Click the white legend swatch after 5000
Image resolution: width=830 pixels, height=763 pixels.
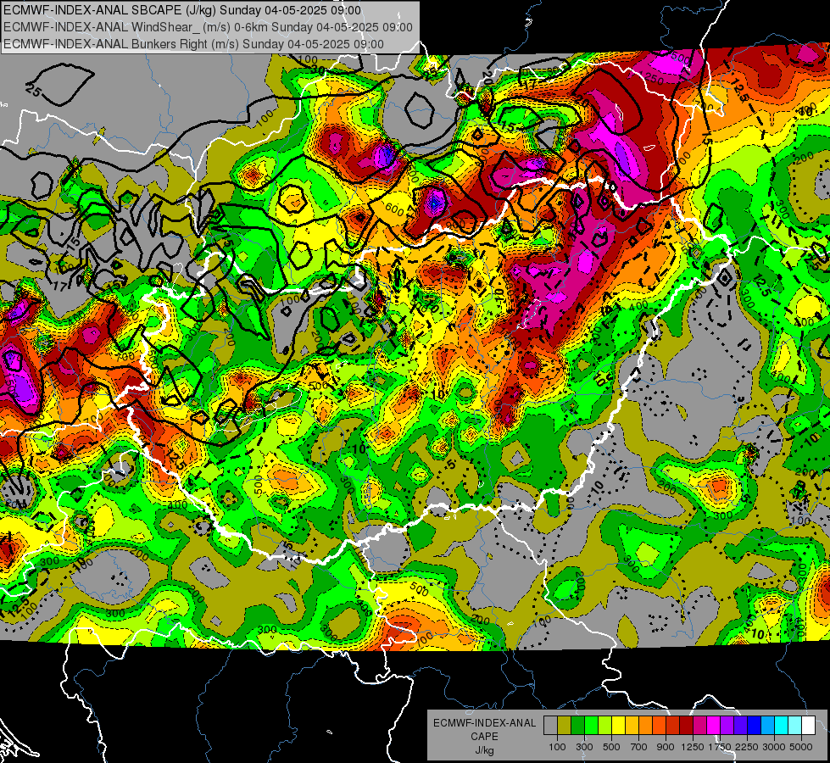[x=808, y=726]
